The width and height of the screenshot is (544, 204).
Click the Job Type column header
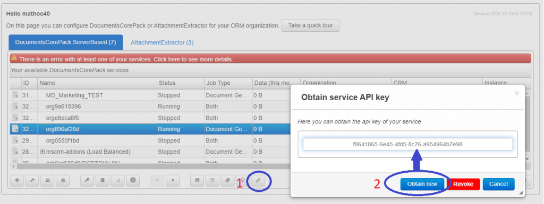point(228,83)
